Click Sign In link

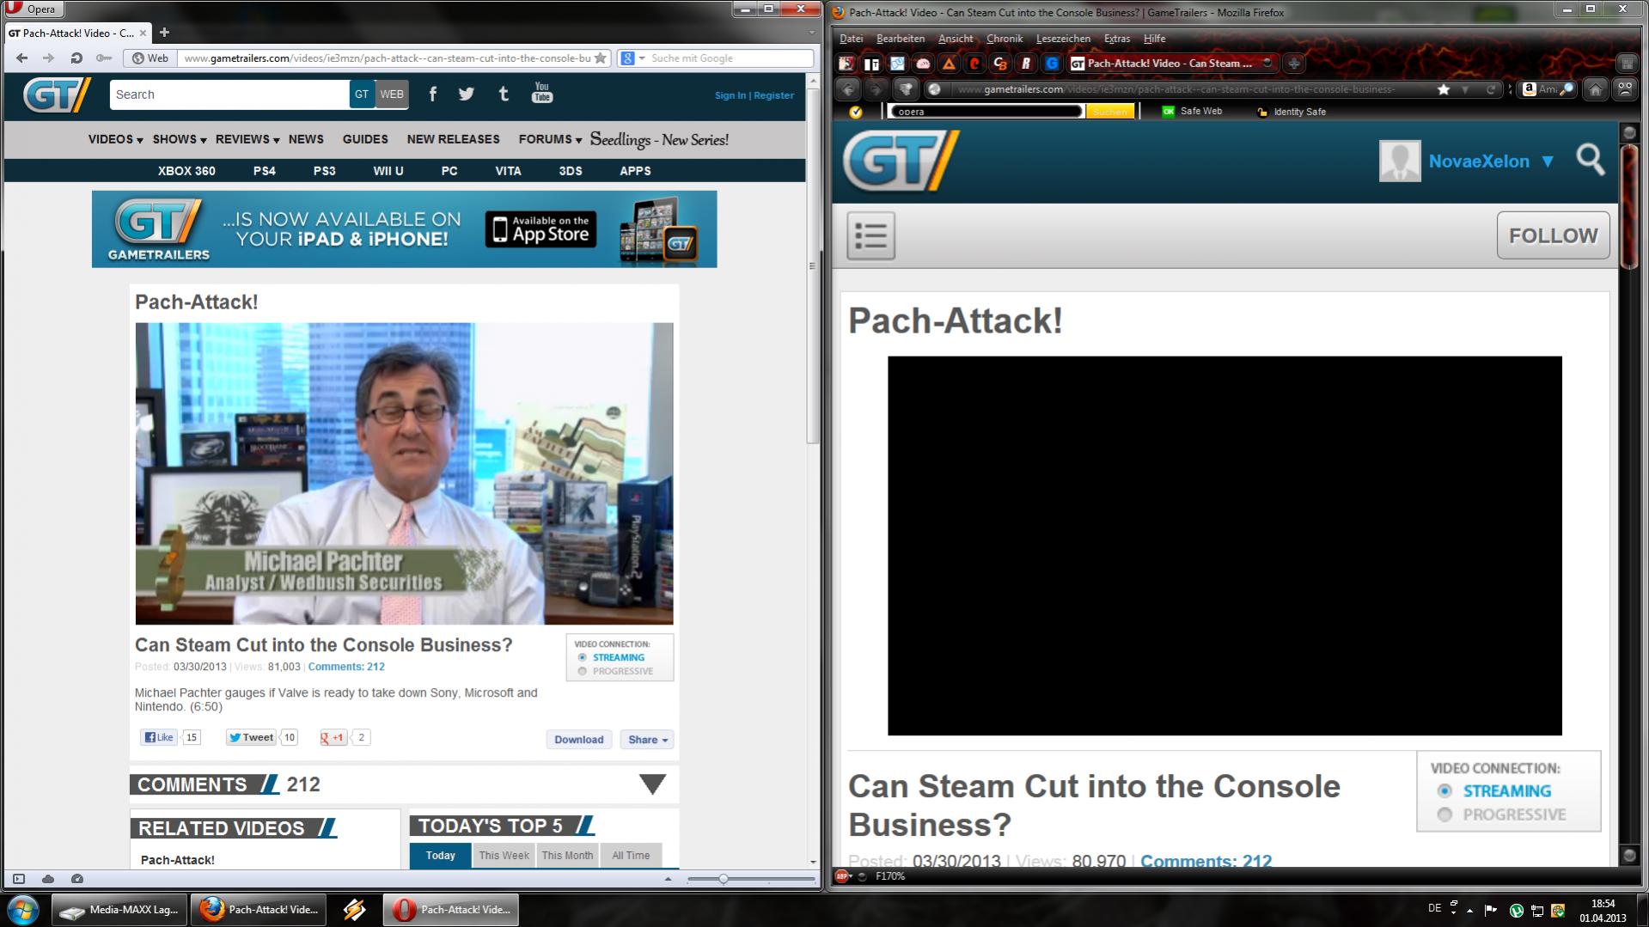[730, 95]
